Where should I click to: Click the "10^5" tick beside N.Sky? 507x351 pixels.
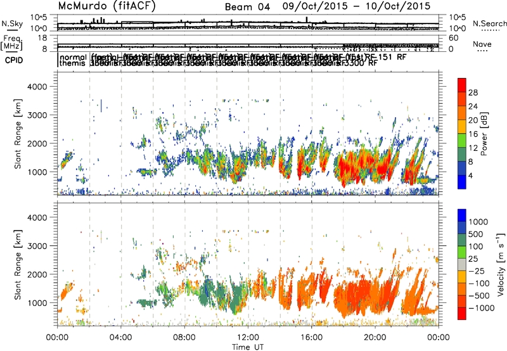[39, 18]
